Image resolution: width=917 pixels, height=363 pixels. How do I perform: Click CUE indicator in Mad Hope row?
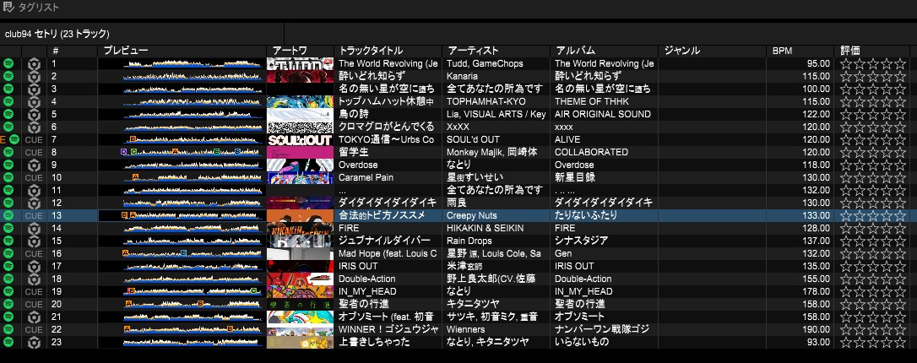pos(34,254)
